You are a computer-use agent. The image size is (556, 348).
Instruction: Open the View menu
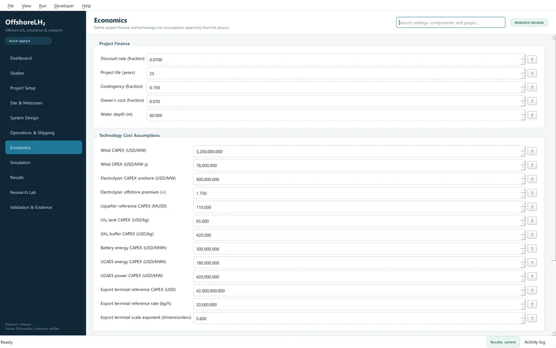[26, 6]
